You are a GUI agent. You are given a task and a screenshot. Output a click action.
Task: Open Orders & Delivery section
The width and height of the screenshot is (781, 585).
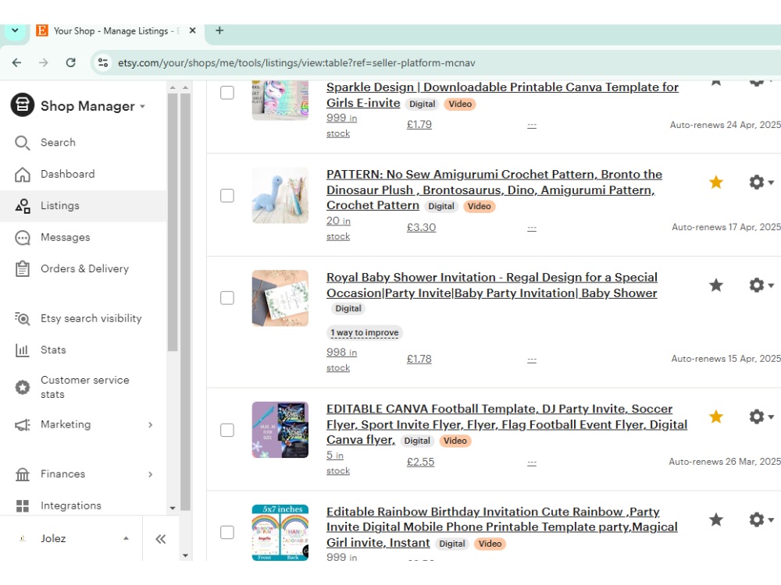tap(84, 268)
